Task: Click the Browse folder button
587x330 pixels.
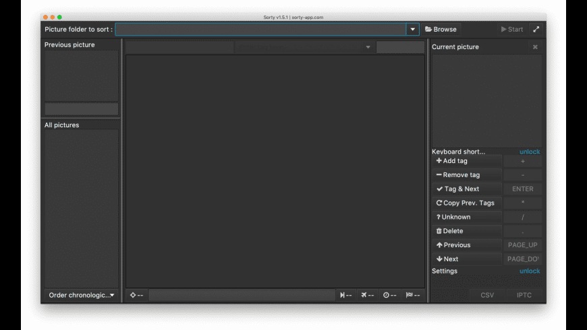Action: click(441, 29)
